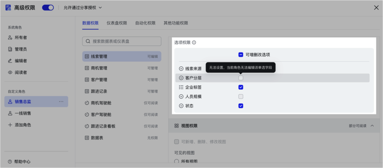Screen dimensions: 383x168
Task: Collapse the 视图权限 section
Action: [372, 126]
